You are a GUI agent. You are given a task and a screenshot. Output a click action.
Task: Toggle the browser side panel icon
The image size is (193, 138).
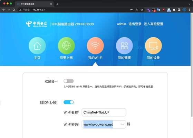[179, 10]
